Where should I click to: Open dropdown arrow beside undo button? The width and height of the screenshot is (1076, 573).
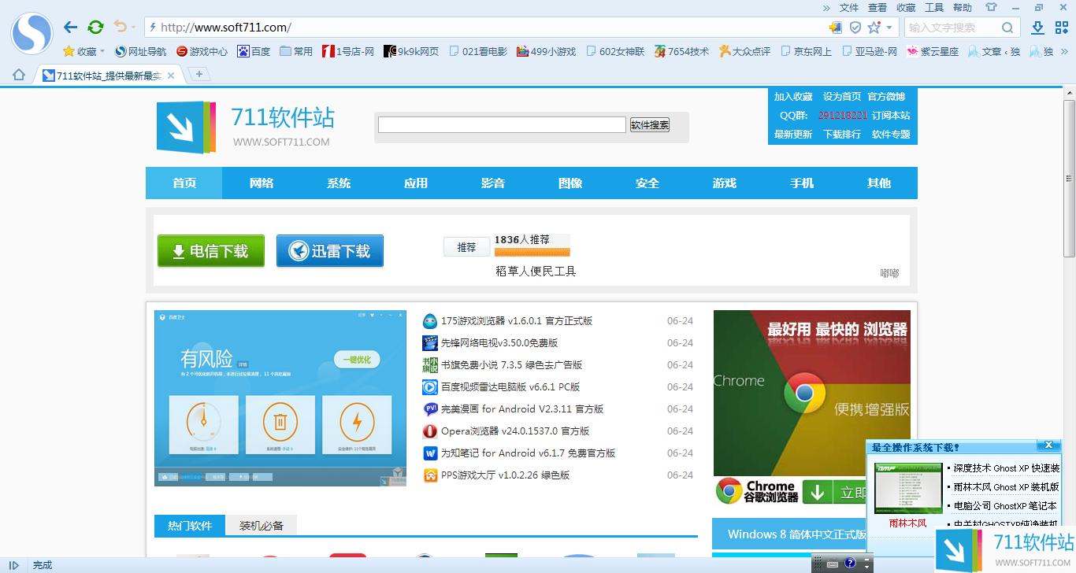point(133,28)
